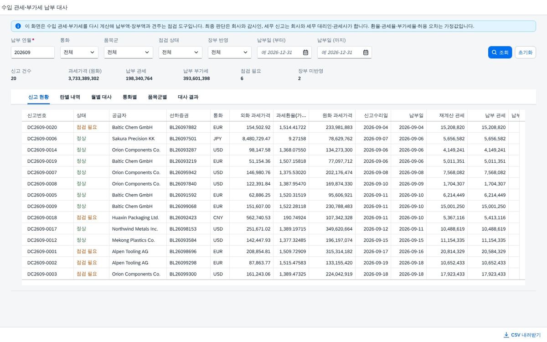547x342 pixels.
Task: Switch to the 란별 내역 tab
Action: click(x=70, y=97)
